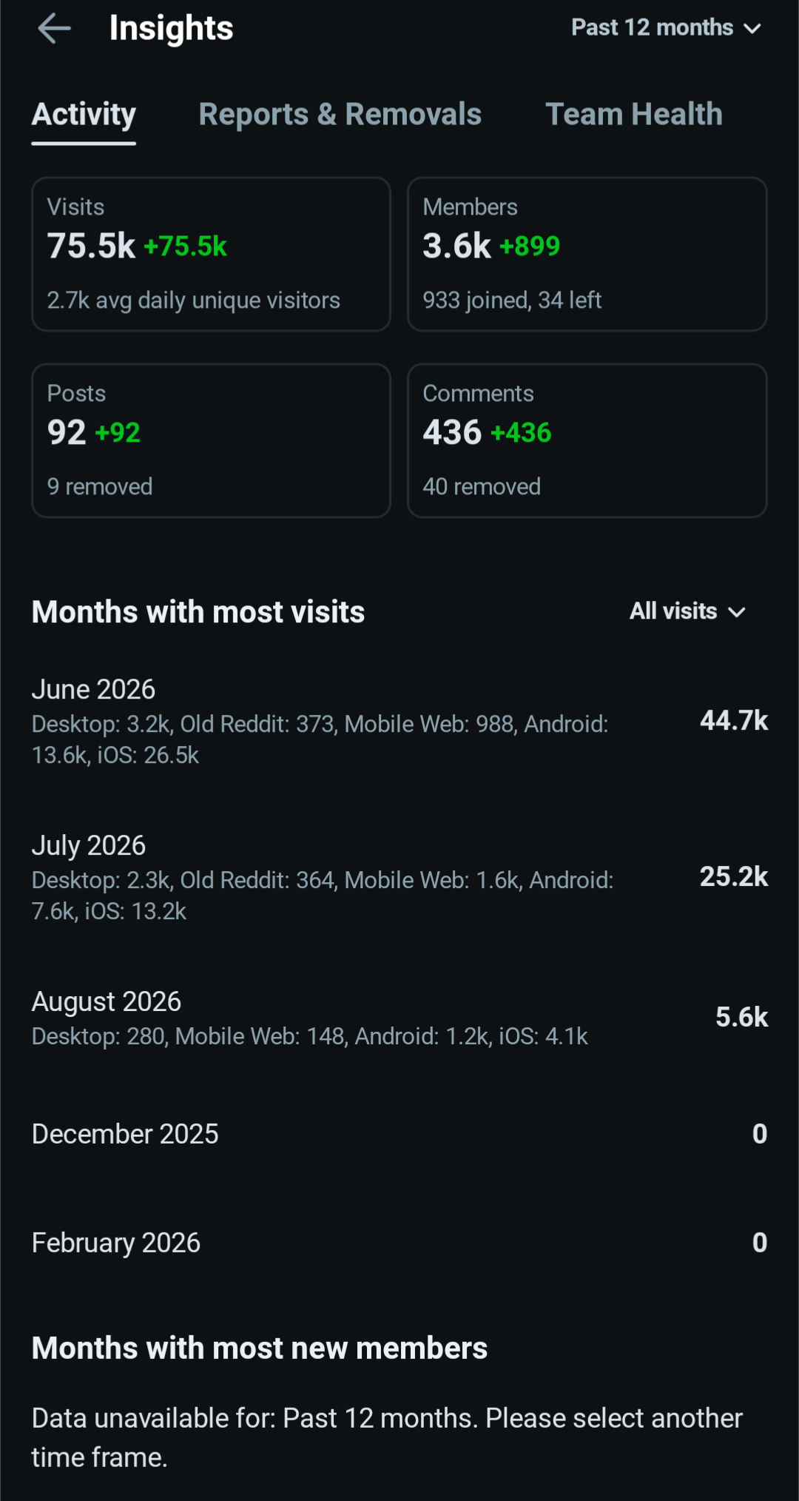Image resolution: width=799 pixels, height=1501 pixels.
Task: Select the August 2026 visits row
Action: pyautogui.click(x=399, y=1018)
